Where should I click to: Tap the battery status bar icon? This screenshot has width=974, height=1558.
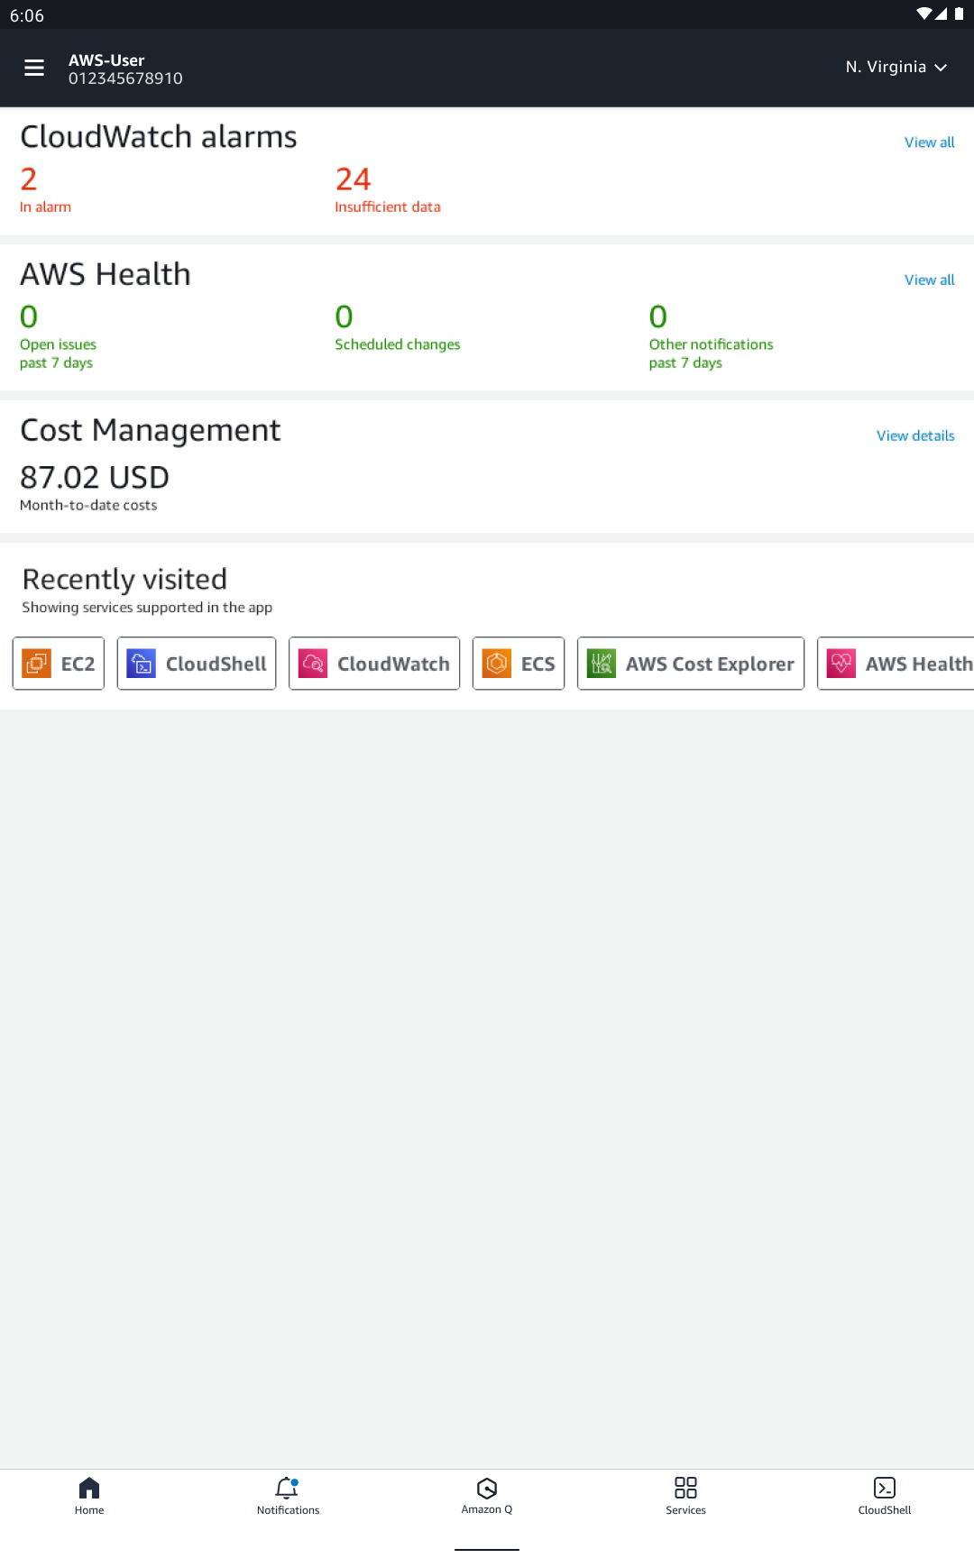pyautogui.click(x=959, y=14)
